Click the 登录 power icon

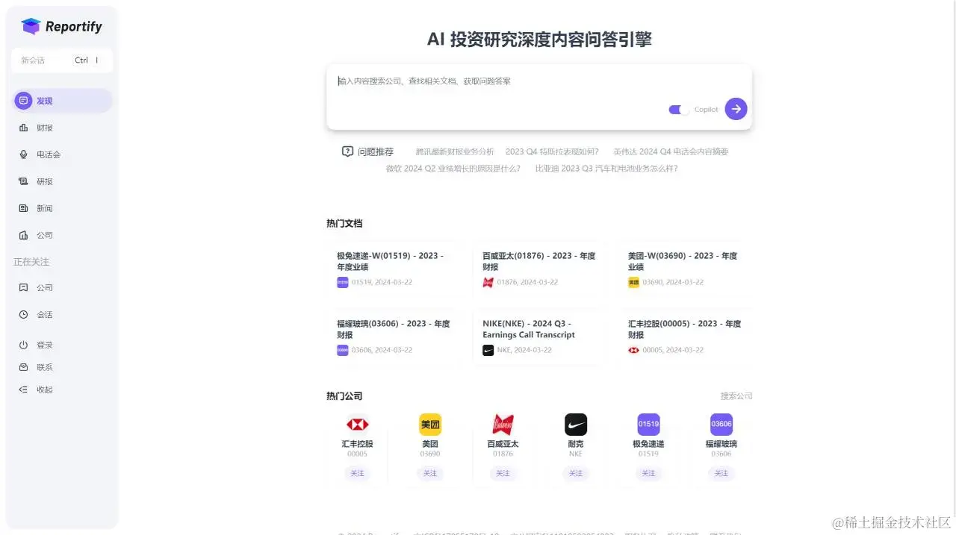coord(23,345)
